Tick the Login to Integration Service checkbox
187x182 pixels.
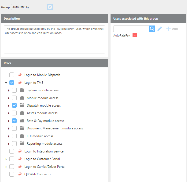pos(12,151)
